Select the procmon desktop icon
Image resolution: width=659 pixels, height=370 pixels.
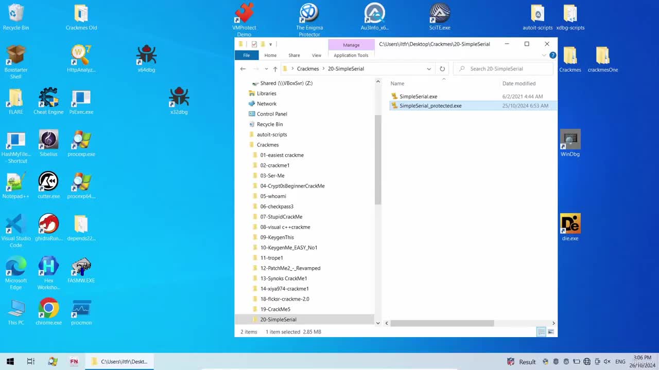click(81, 311)
